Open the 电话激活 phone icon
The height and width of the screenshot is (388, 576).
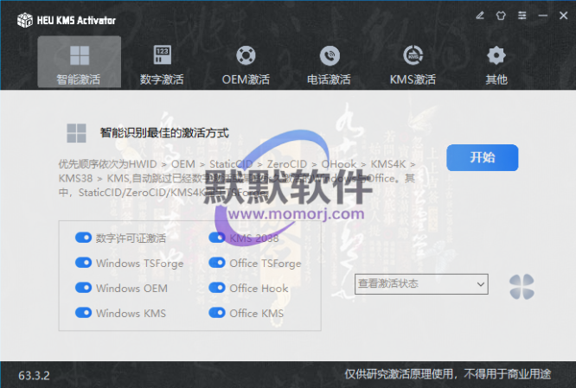(x=329, y=55)
